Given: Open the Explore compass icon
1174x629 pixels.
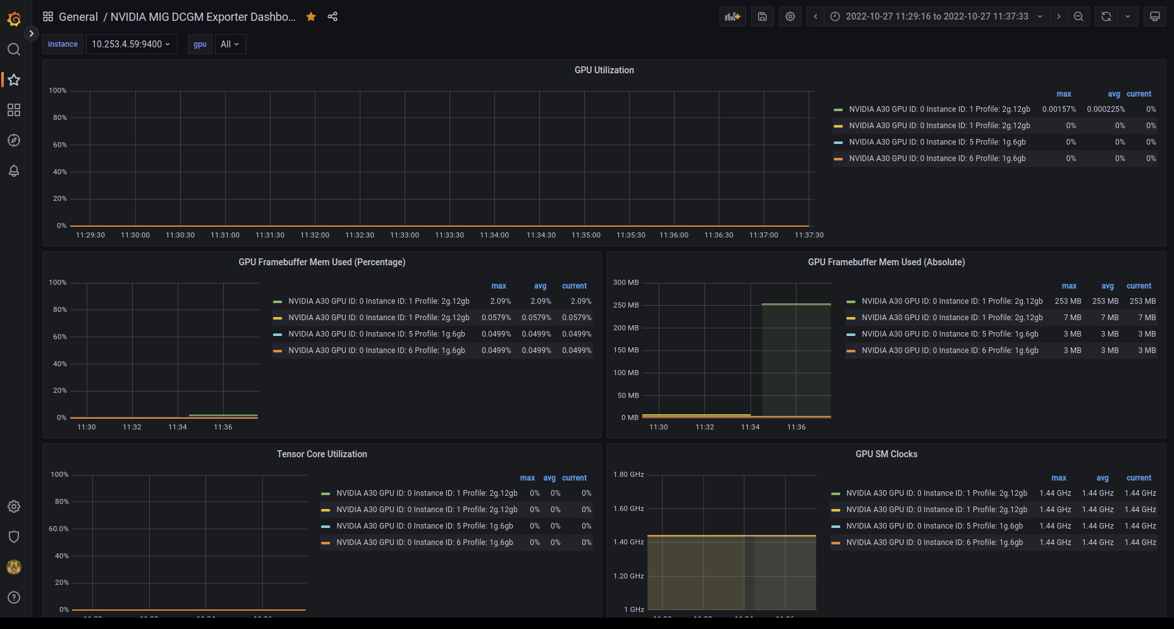Looking at the screenshot, I should pos(14,140).
